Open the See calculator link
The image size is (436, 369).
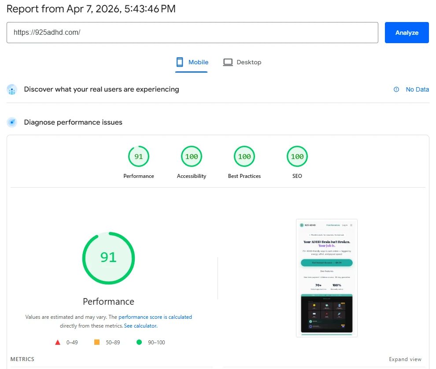(x=140, y=326)
